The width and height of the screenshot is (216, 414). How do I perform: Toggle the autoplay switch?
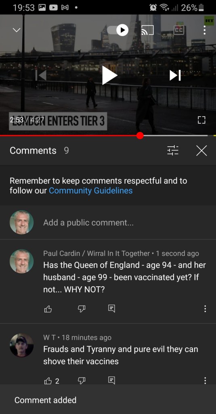click(x=117, y=30)
